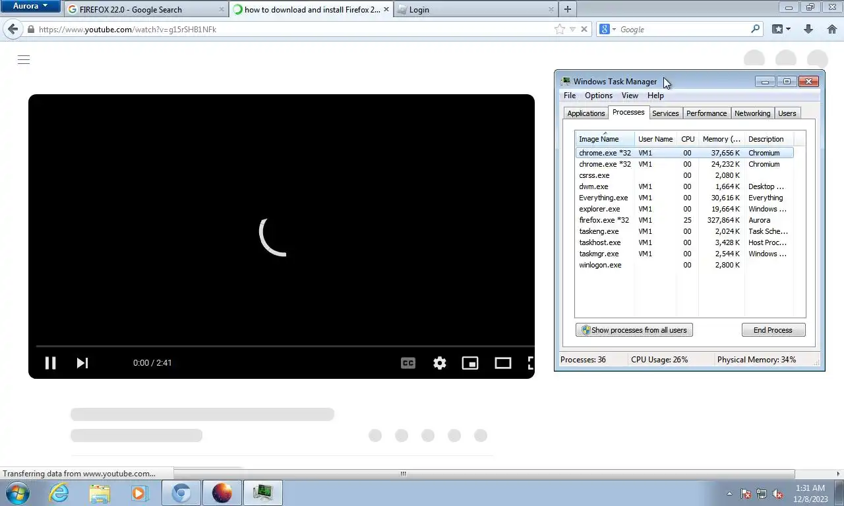Image resolution: width=844 pixels, height=506 pixels.
Task: Sort processes by Memory column
Action: 721,139
